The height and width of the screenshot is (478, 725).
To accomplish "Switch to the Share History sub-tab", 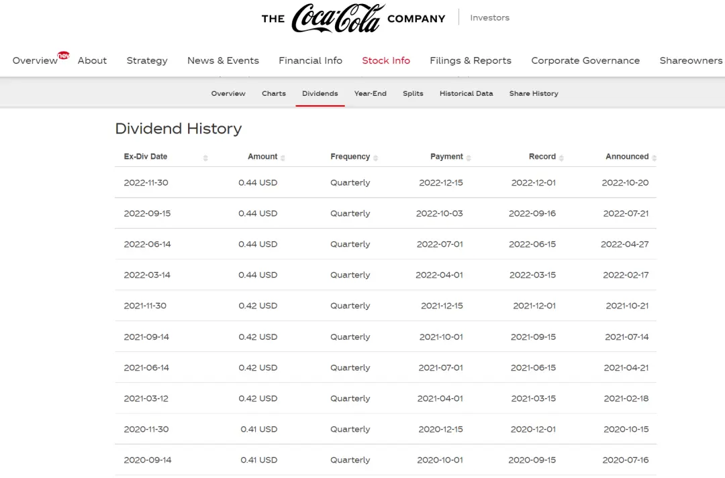I will [534, 93].
